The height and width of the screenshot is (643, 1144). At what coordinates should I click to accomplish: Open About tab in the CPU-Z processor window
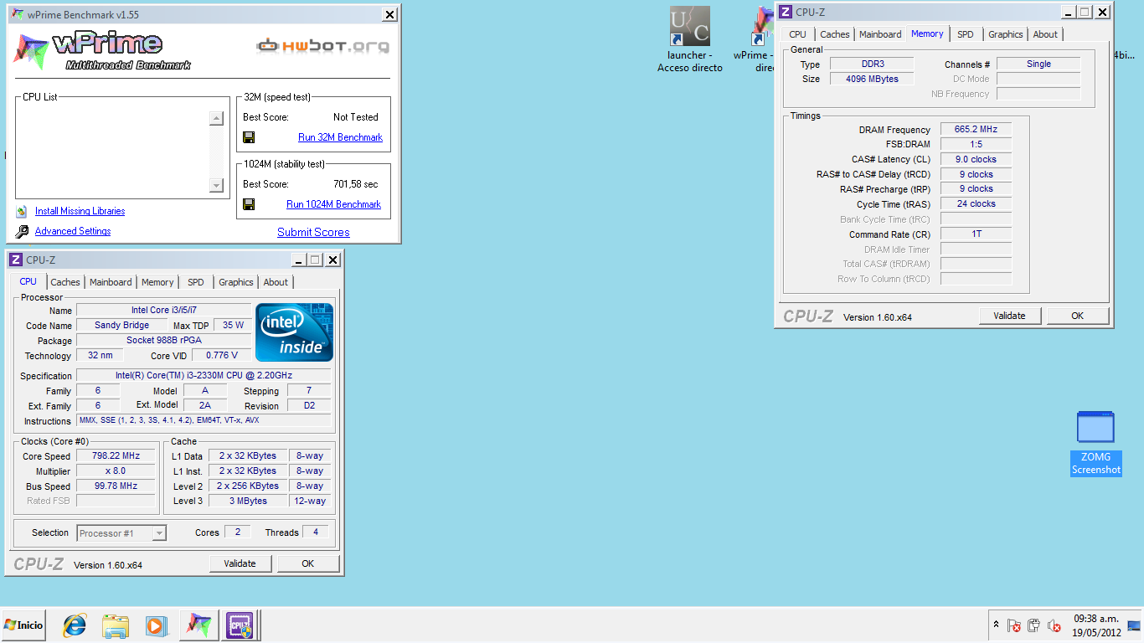[276, 282]
